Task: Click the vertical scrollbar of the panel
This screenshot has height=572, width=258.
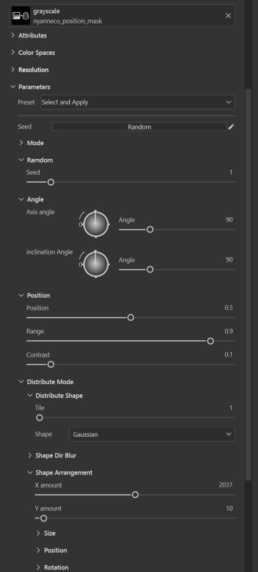Action: click(x=248, y=284)
